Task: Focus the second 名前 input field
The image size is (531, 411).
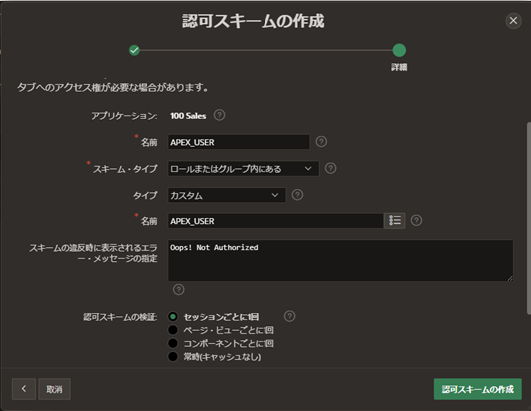Action: [x=275, y=221]
